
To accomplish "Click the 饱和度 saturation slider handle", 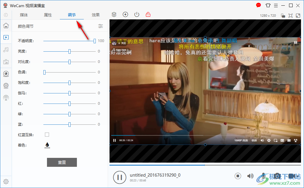I will tap(70, 83).
